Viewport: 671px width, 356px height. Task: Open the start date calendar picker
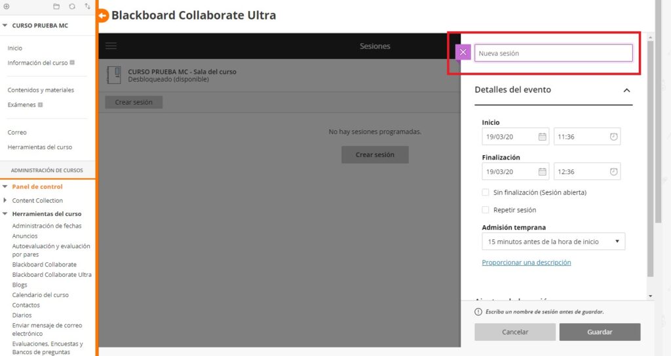[x=542, y=137]
